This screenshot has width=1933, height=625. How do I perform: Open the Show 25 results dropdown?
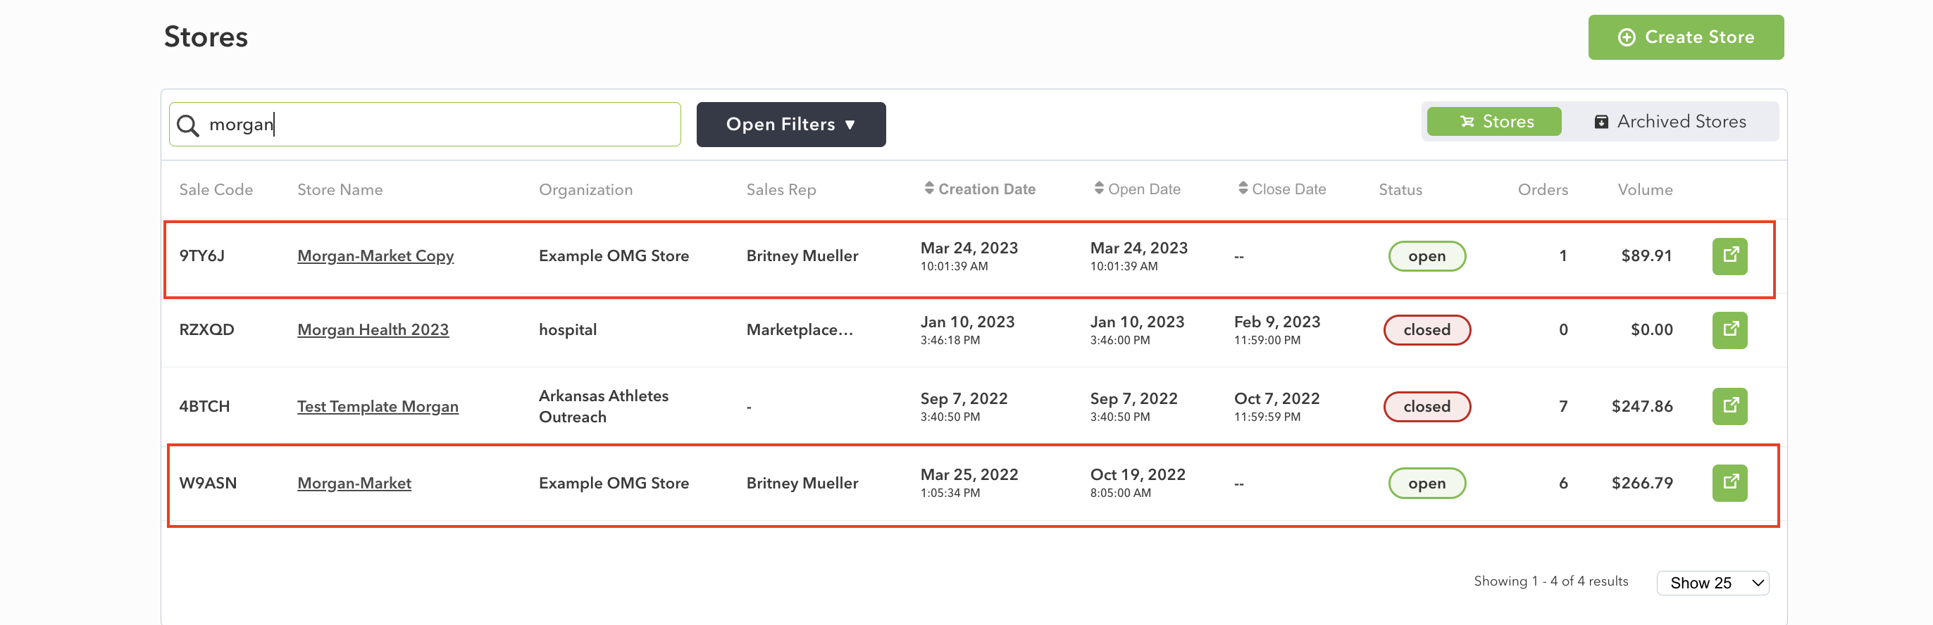[1713, 582]
